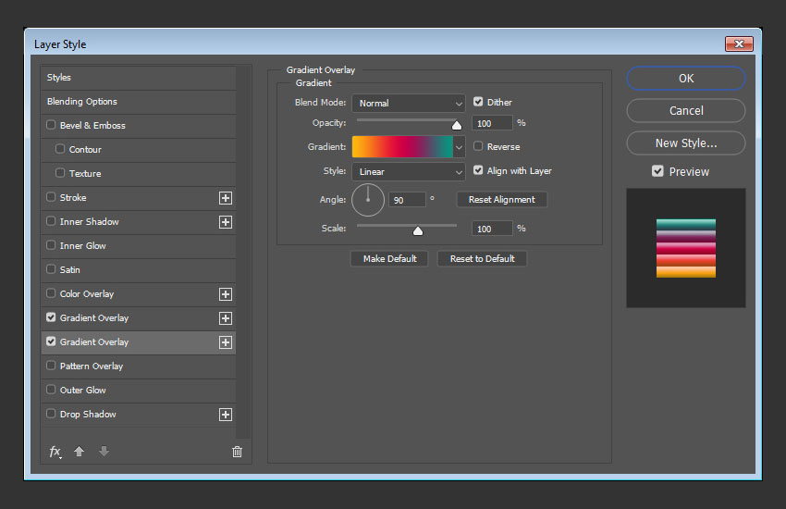Add another Stroke effect with plus icon

[x=226, y=198]
